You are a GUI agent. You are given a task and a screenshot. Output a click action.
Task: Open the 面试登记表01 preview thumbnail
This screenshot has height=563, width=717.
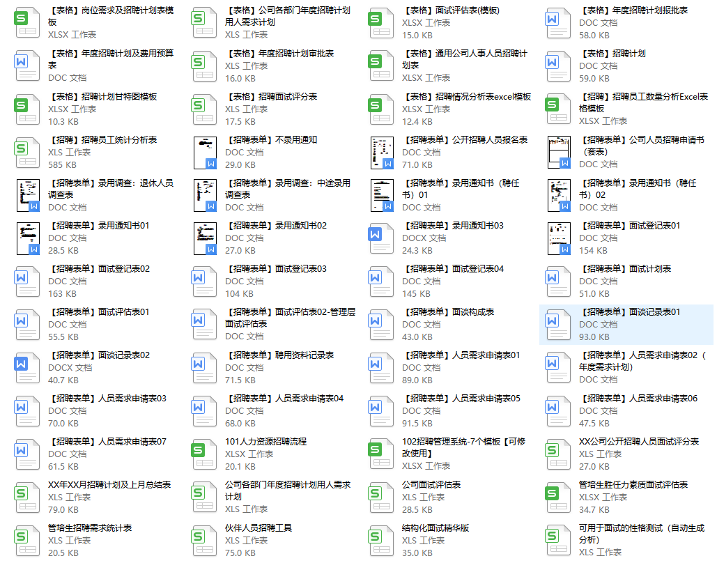tap(559, 239)
